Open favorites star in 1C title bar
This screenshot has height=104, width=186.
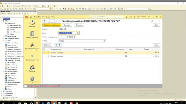pyautogui.click(x=135, y=17)
